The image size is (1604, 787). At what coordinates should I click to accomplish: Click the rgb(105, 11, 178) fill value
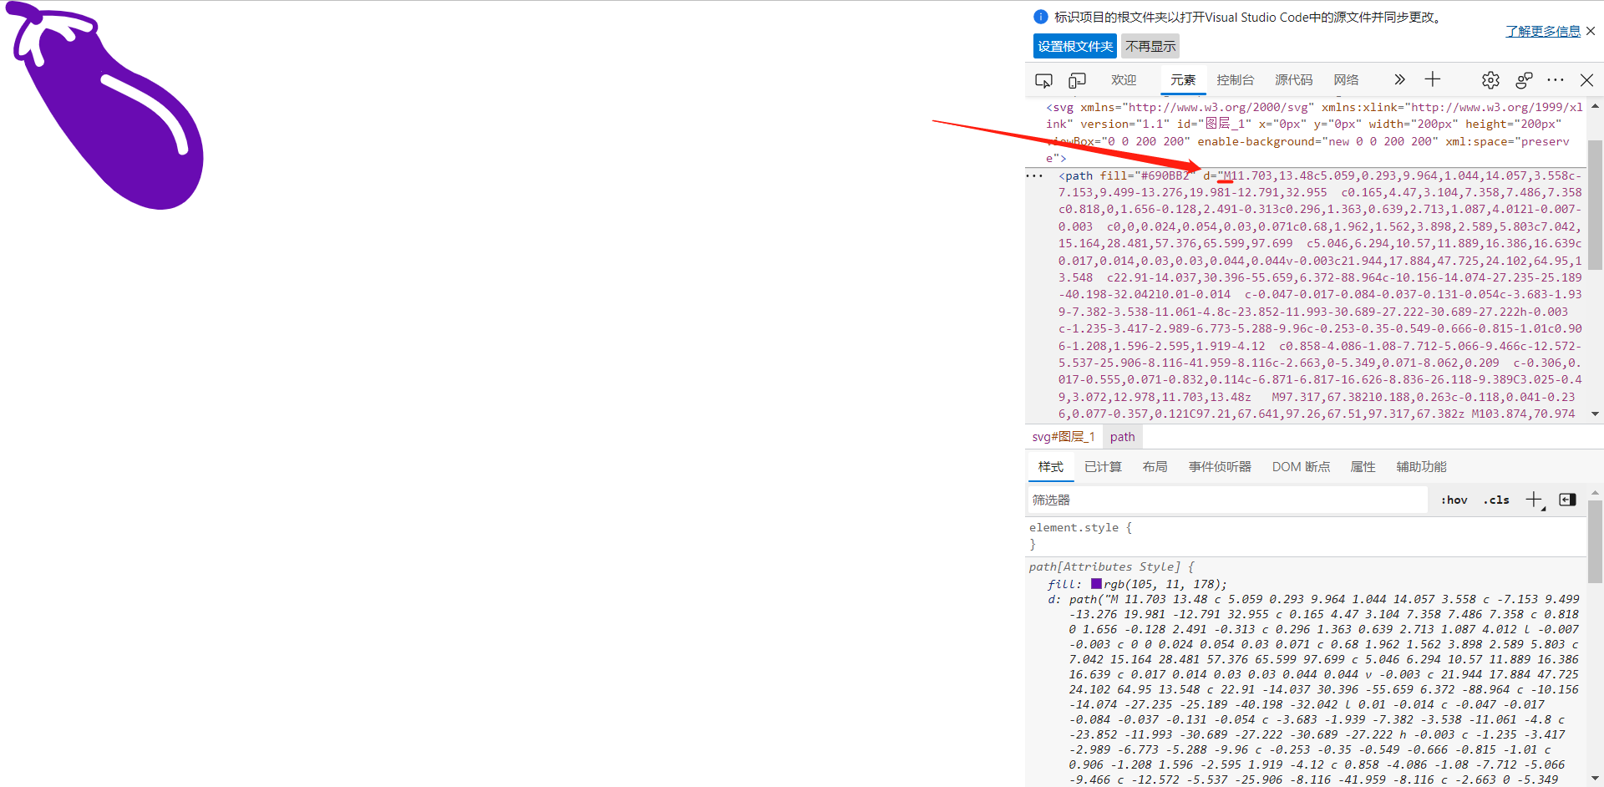1165,584
